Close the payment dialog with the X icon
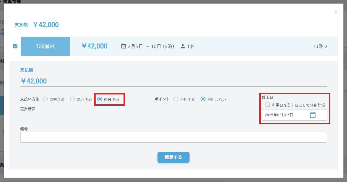347x182 pixels. click(x=335, y=12)
